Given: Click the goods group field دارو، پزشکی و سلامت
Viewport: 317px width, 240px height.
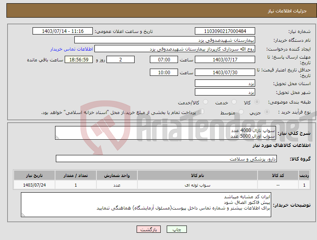Looking at the screenshot, I should (x=166, y=159).
